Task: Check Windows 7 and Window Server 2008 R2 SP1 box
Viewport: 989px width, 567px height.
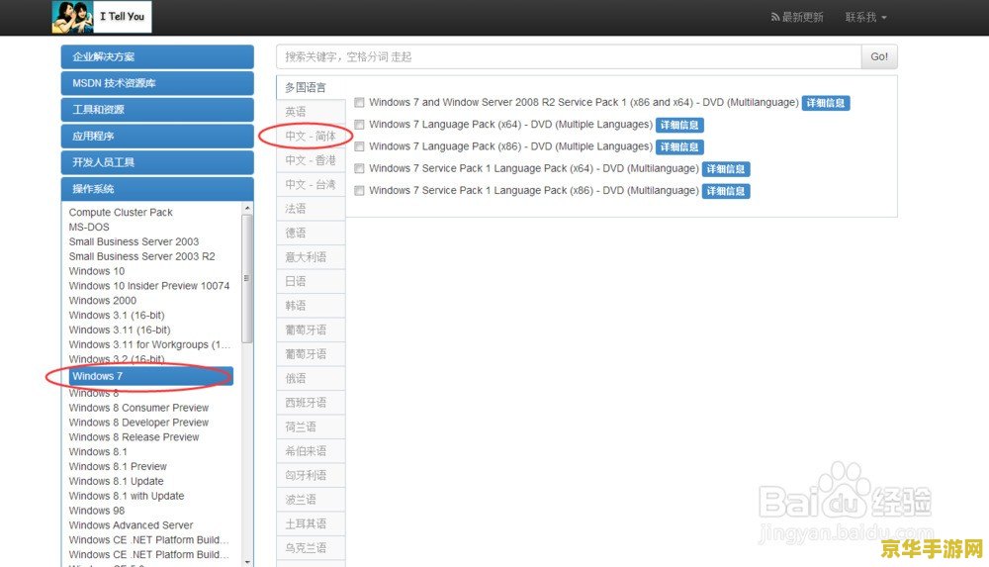Action: [360, 102]
